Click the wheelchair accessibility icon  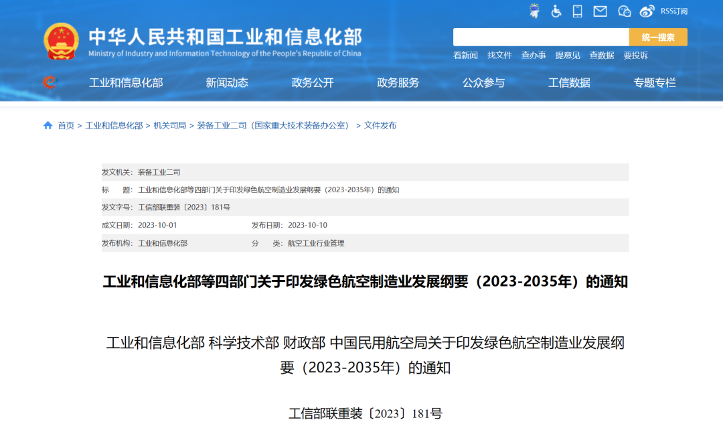pos(556,11)
